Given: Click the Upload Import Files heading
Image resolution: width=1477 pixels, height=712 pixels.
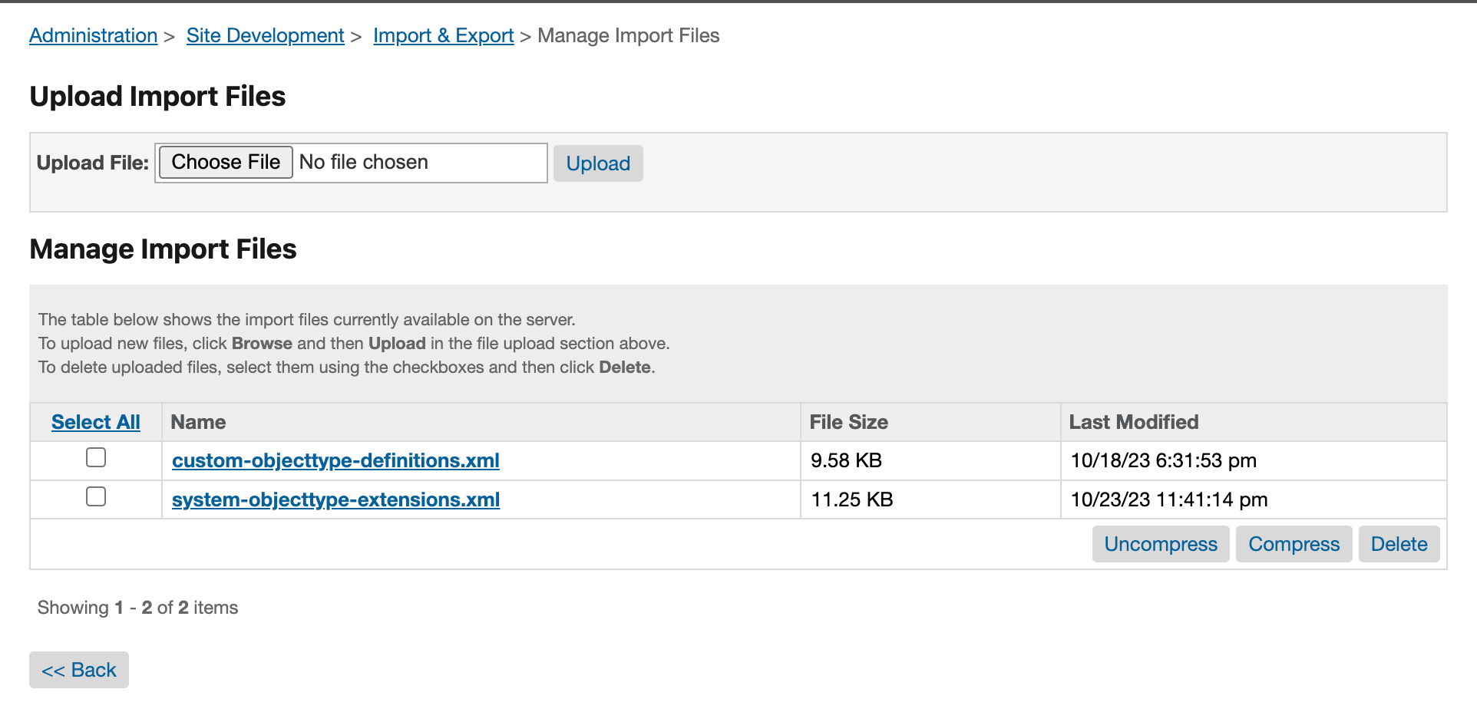Looking at the screenshot, I should pyautogui.click(x=157, y=96).
